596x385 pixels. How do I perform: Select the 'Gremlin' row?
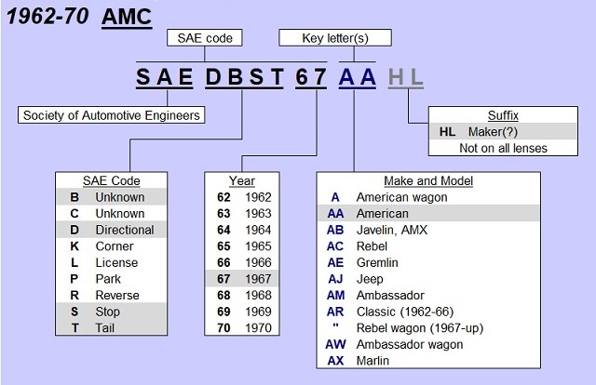click(x=428, y=262)
